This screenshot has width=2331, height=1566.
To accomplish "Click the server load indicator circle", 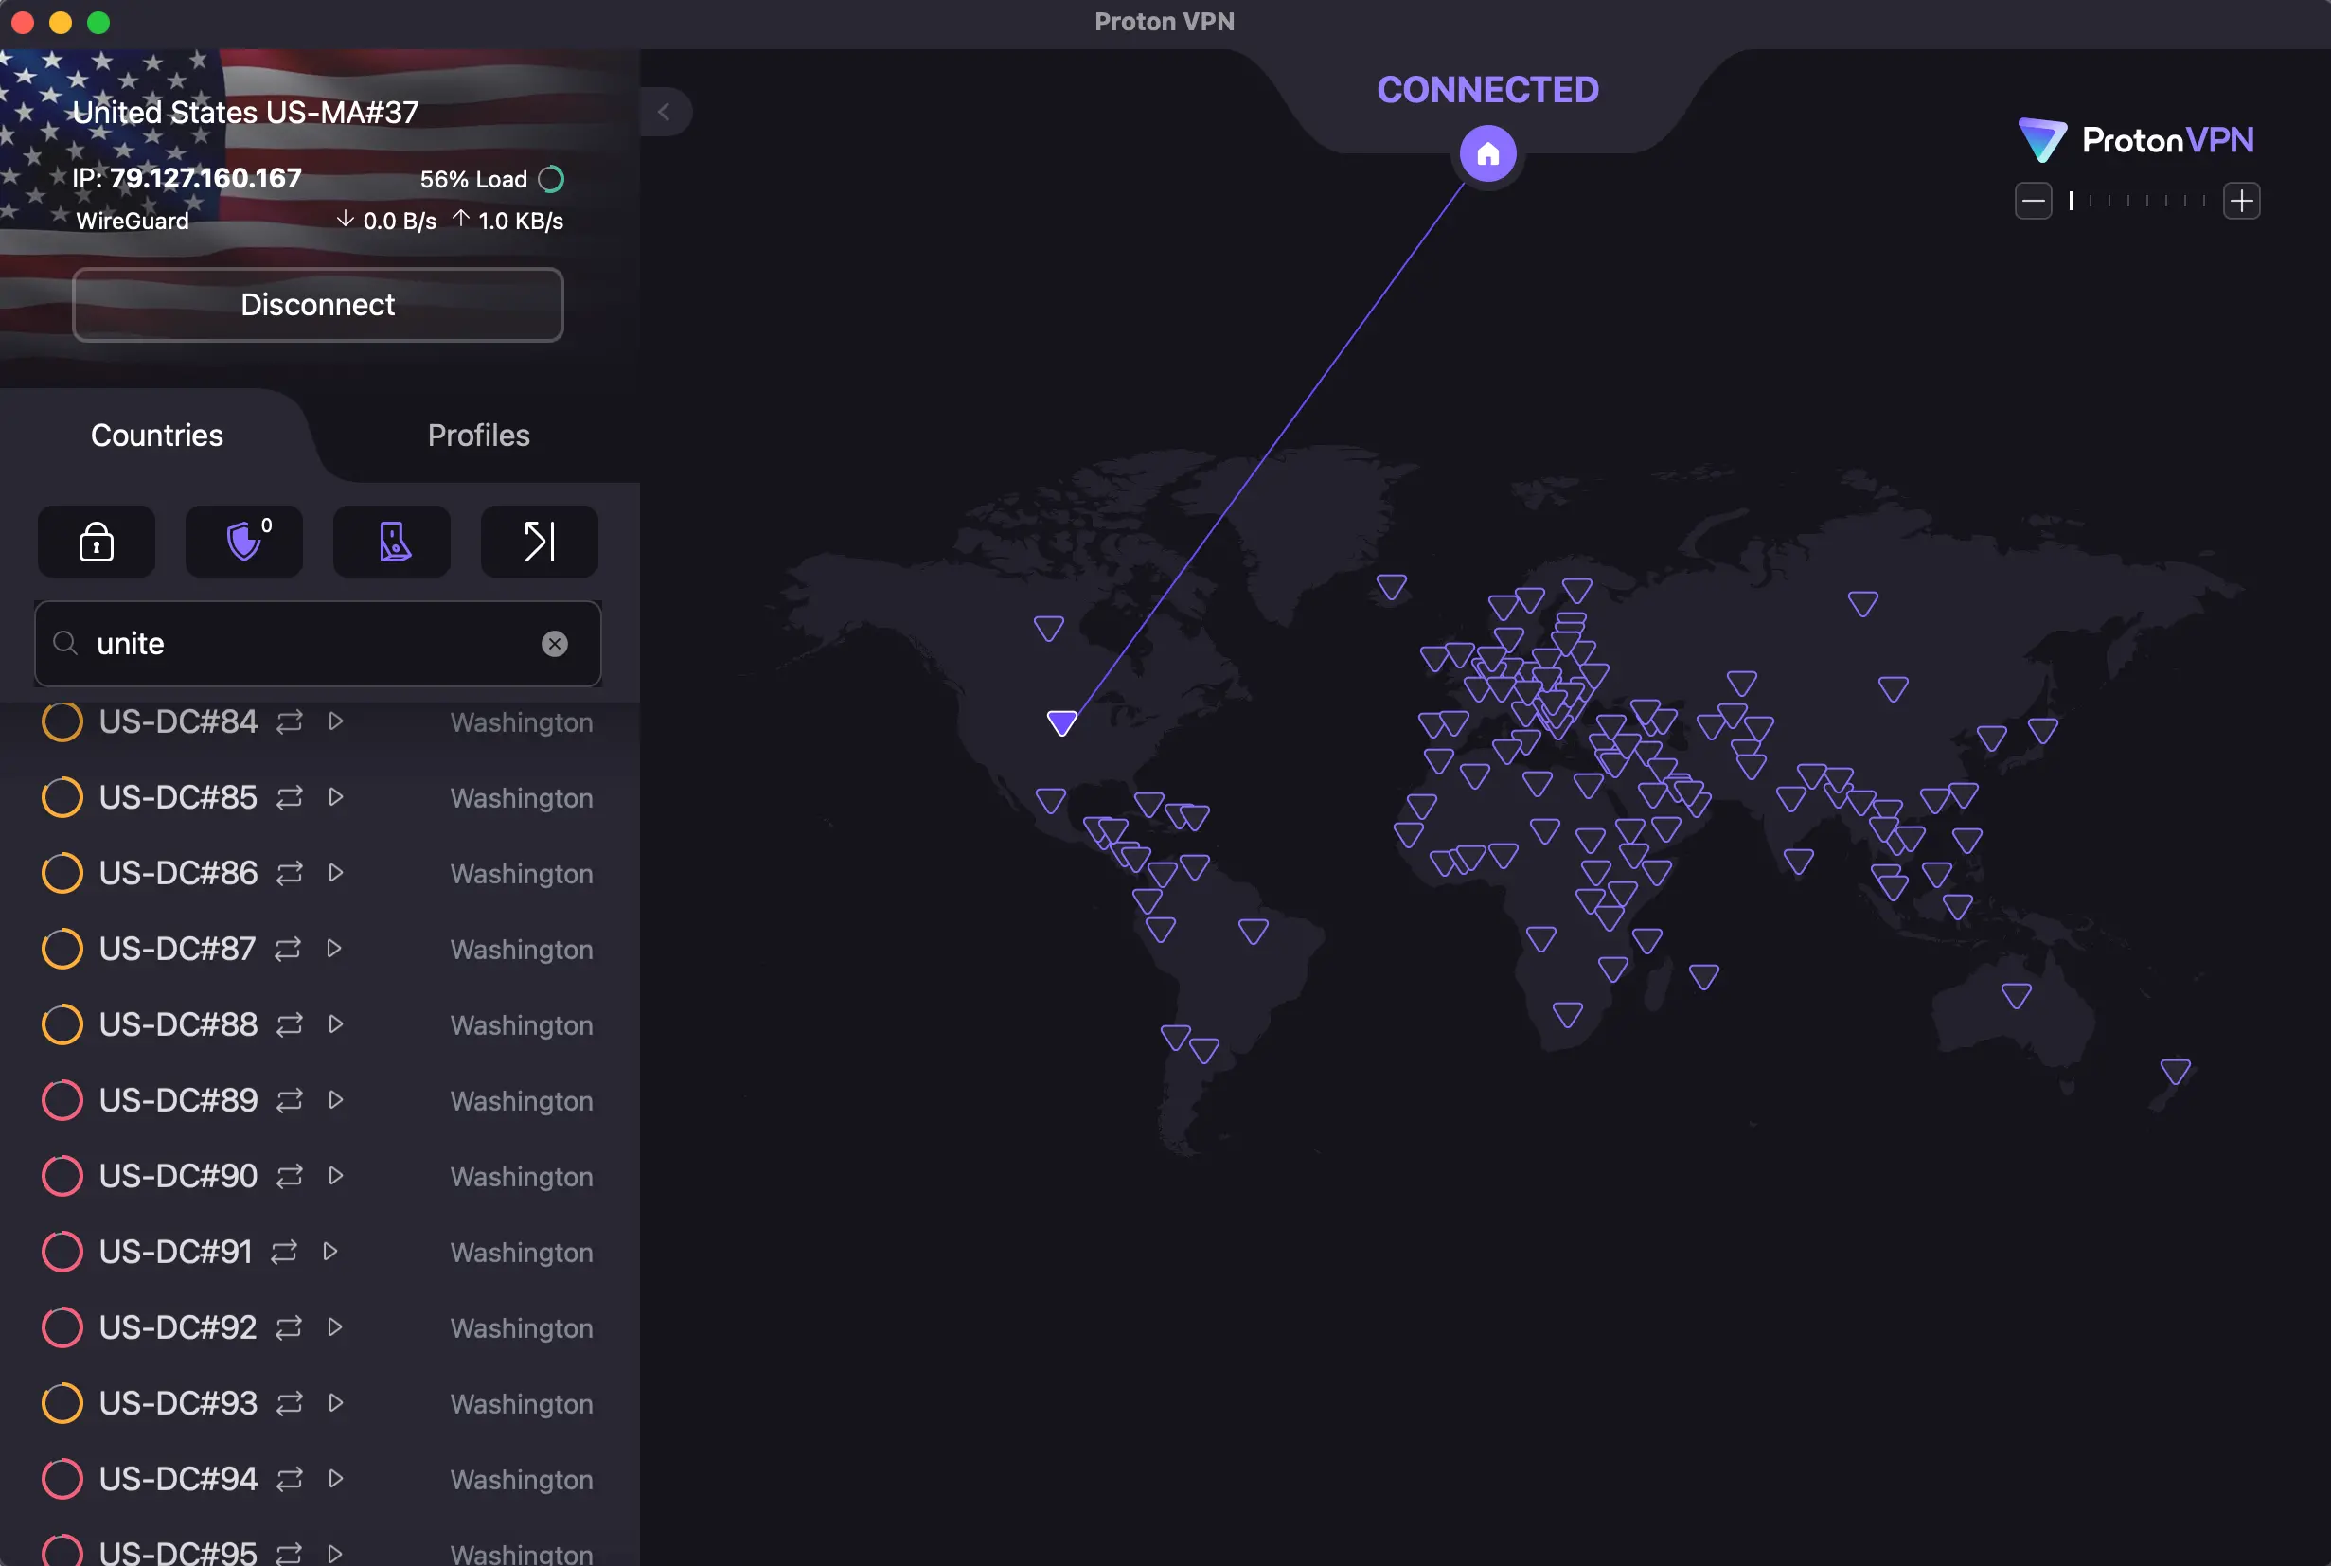I will tap(551, 179).
